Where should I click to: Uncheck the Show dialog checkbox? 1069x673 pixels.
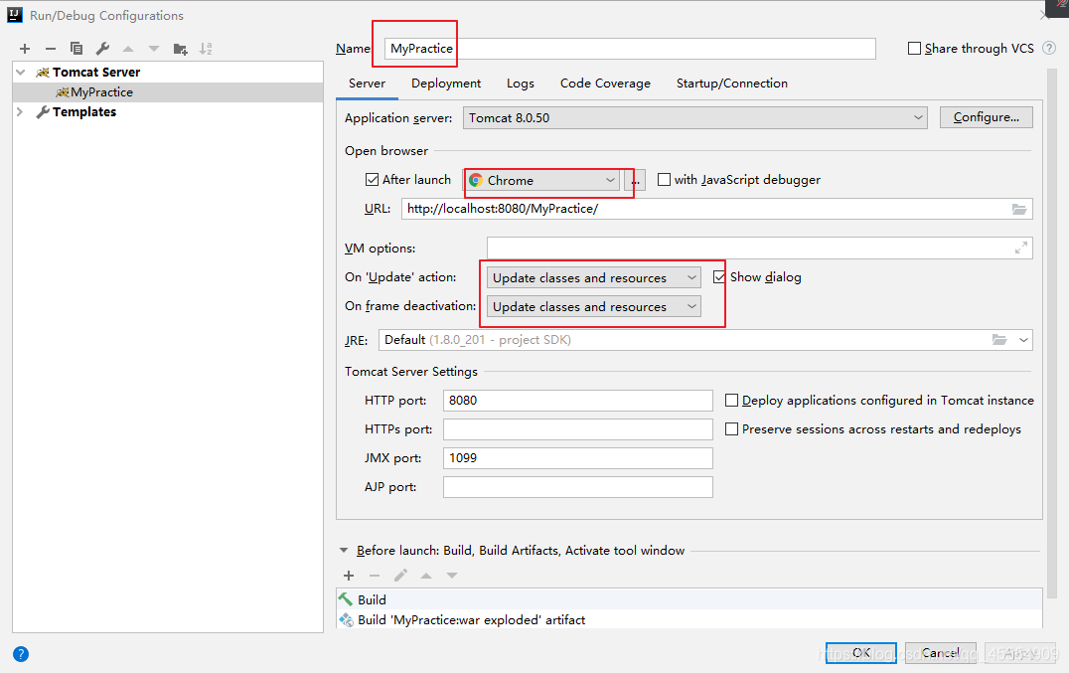(719, 276)
